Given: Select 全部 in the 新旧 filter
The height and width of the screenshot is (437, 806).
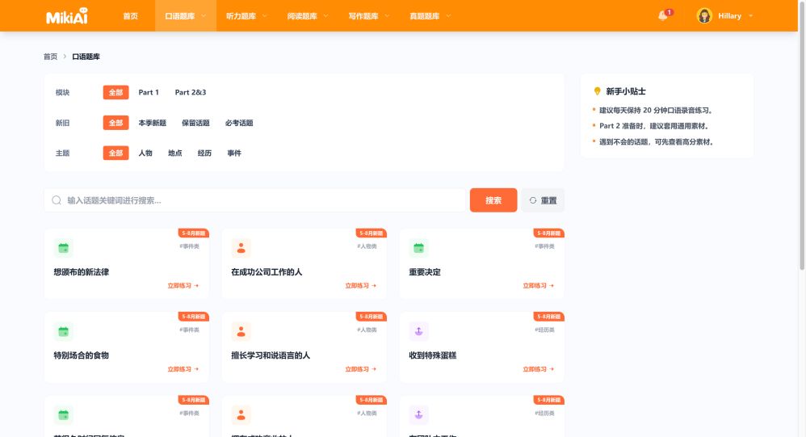Looking at the screenshot, I should pyautogui.click(x=115, y=122).
